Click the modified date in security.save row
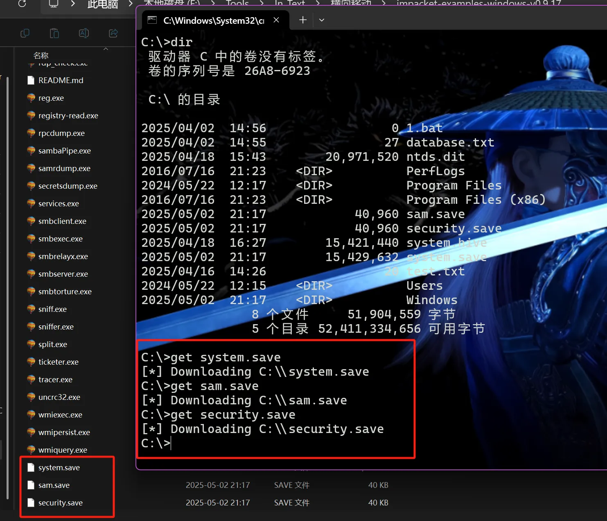607x521 pixels. pyautogui.click(x=218, y=503)
